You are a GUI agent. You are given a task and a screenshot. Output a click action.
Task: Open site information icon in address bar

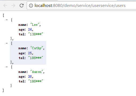tap(31, 6)
